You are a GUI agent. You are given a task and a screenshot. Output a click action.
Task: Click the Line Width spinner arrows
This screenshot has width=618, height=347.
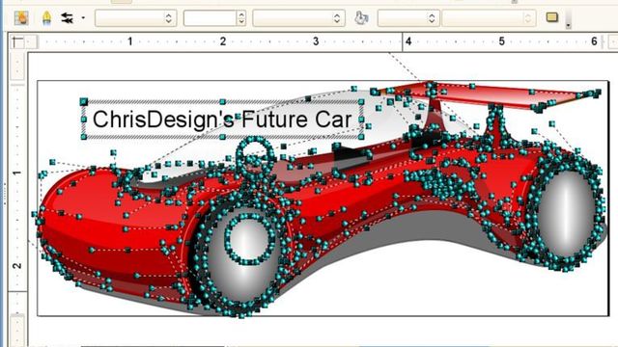(241, 18)
